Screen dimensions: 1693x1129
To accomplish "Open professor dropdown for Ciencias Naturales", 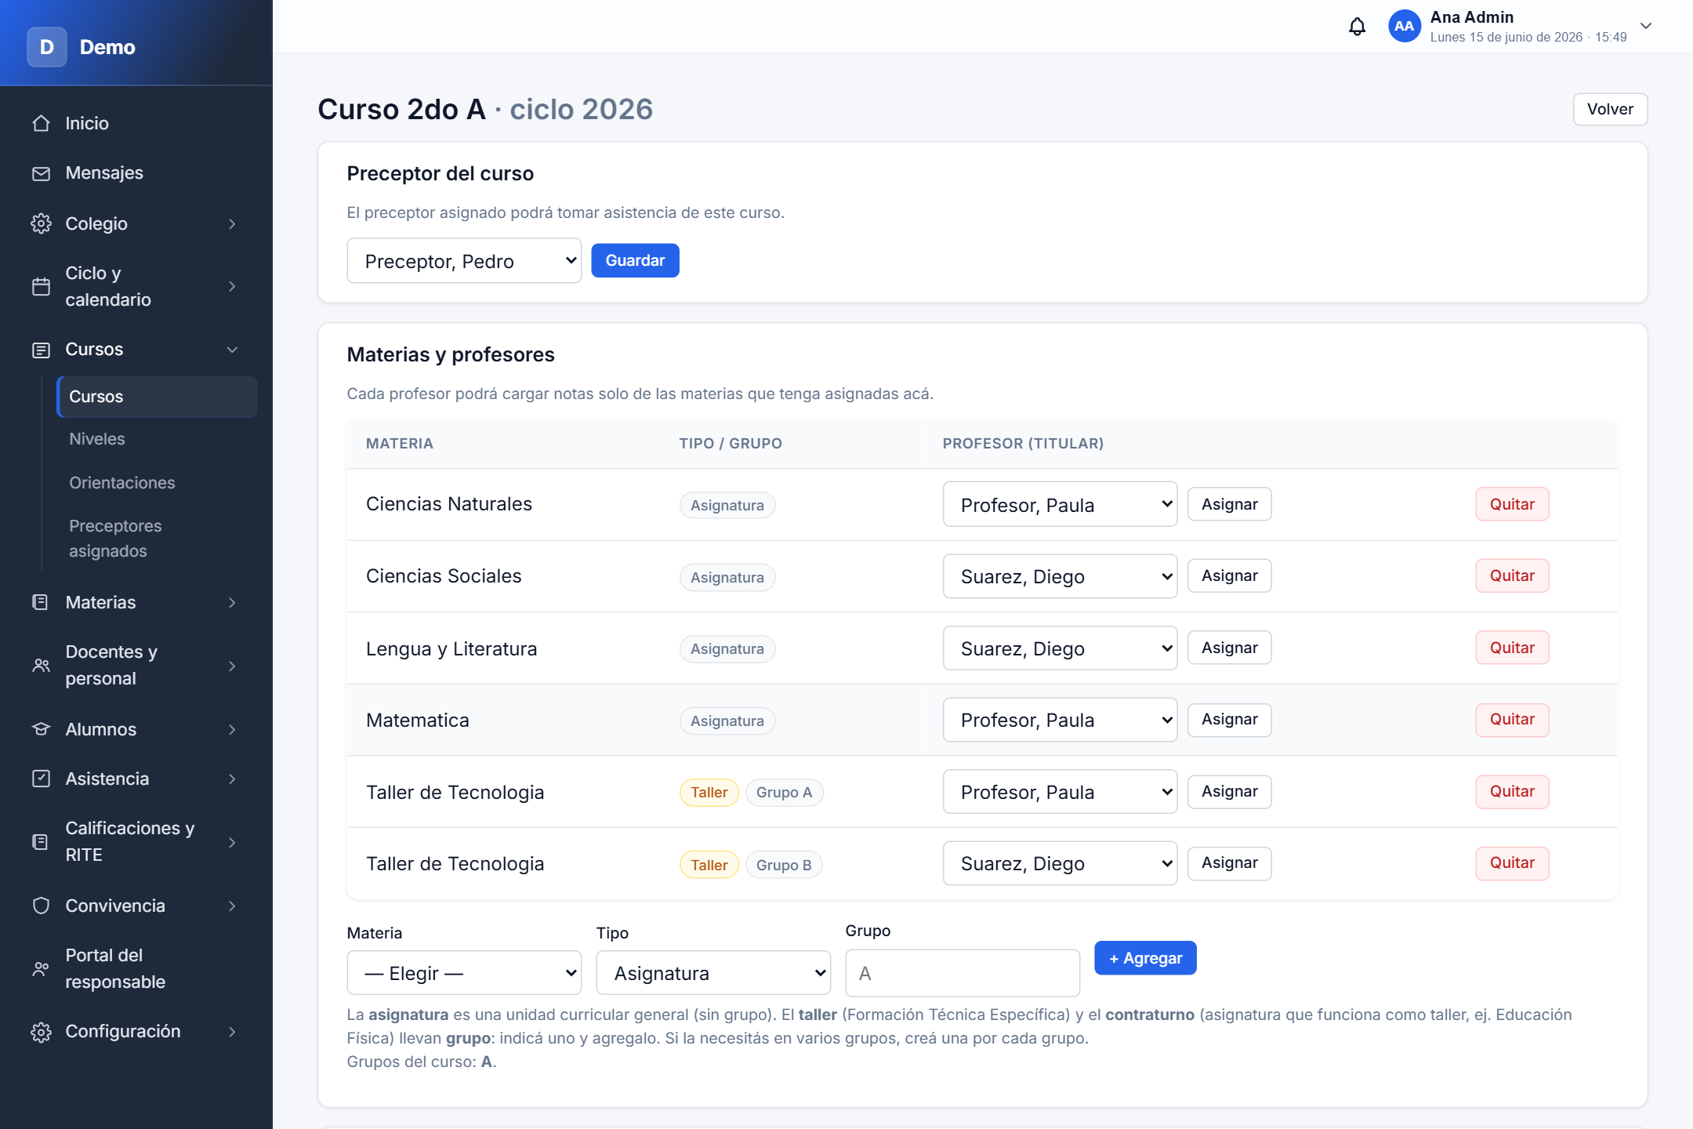I will click(x=1060, y=504).
